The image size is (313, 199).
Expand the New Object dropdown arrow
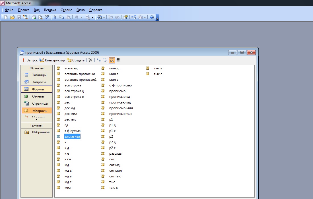[x=145, y=18]
